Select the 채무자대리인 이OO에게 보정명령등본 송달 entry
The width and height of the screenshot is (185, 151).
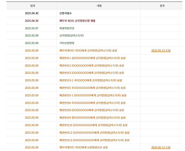(x=83, y=147)
